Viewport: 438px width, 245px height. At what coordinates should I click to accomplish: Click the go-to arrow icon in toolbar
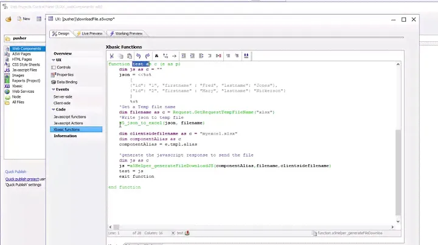tap(174, 55)
